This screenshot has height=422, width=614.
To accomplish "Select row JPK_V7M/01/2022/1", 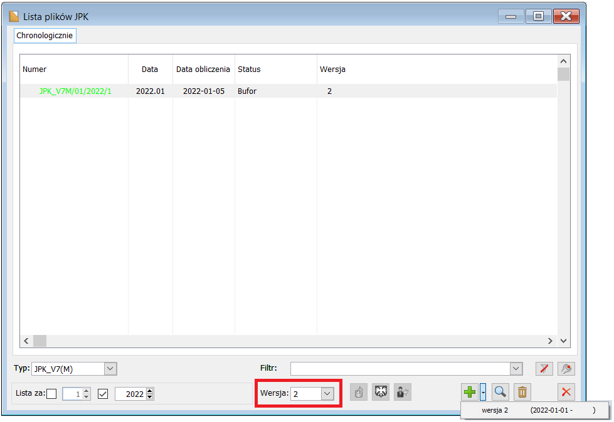I will click(x=288, y=91).
